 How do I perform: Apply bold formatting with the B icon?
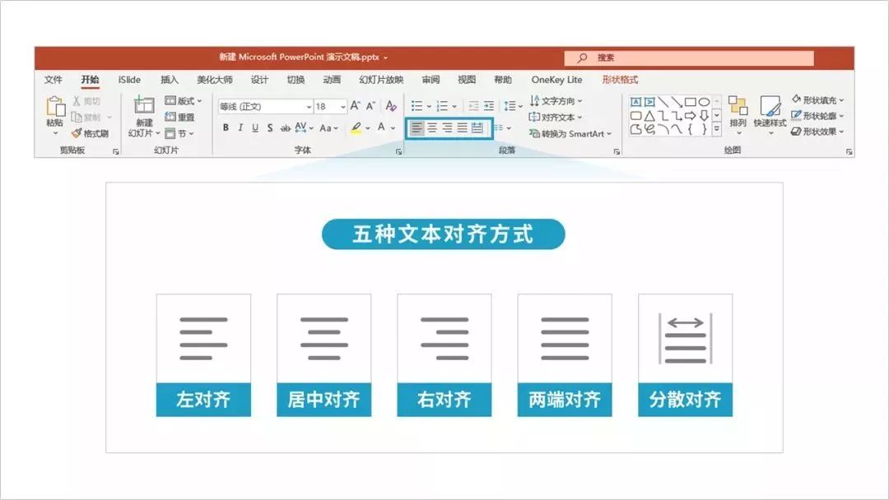[225, 127]
